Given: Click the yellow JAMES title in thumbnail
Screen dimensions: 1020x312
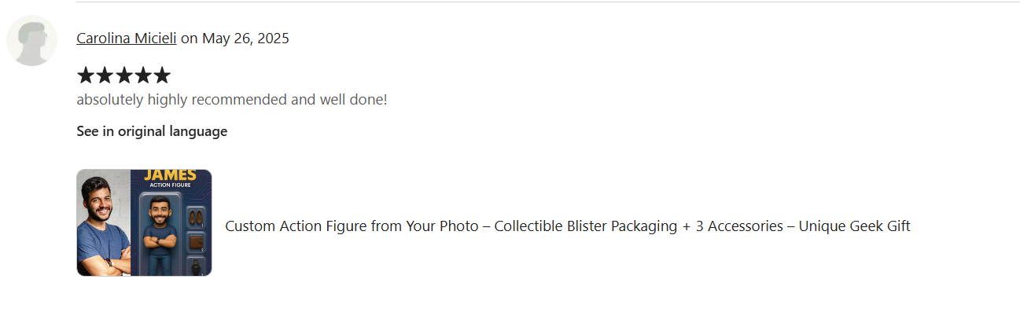Looking at the screenshot, I should click(x=171, y=175).
